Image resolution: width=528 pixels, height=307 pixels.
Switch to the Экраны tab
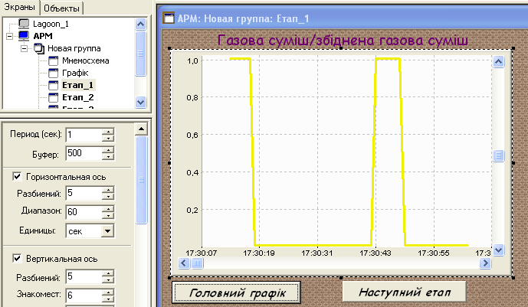tap(19, 7)
